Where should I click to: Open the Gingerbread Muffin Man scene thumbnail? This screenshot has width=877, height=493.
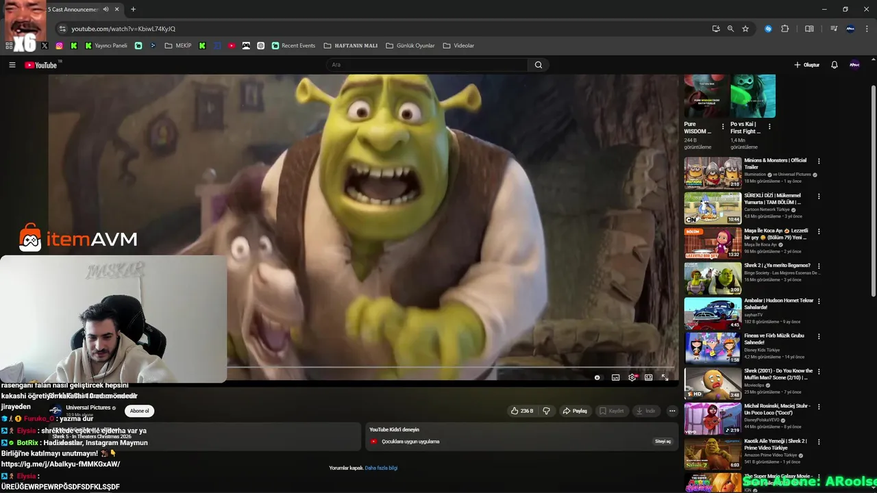pyautogui.click(x=713, y=383)
